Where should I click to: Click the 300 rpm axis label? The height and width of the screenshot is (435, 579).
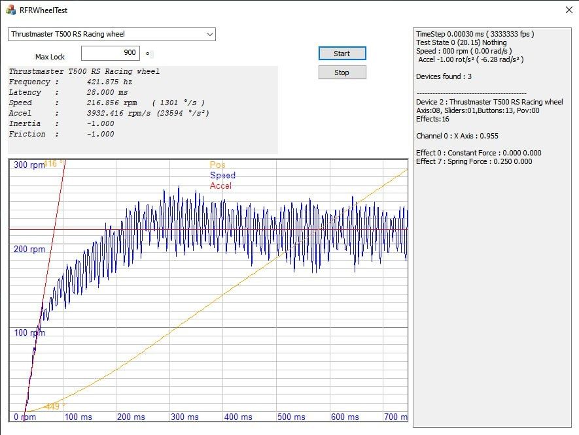click(x=29, y=165)
